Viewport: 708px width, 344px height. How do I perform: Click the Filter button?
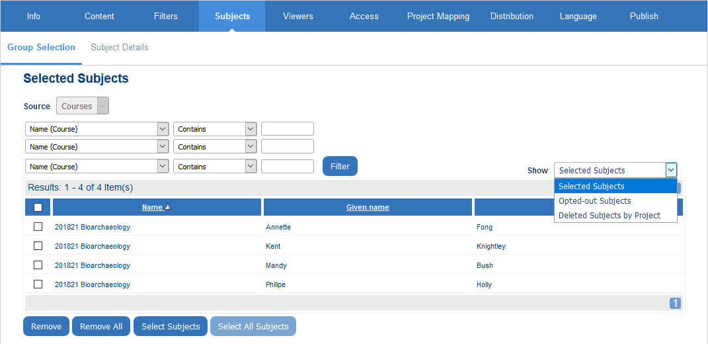point(340,166)
